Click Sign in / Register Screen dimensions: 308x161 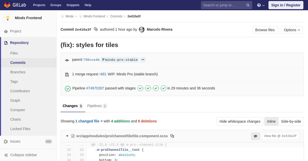coord(286,5)
